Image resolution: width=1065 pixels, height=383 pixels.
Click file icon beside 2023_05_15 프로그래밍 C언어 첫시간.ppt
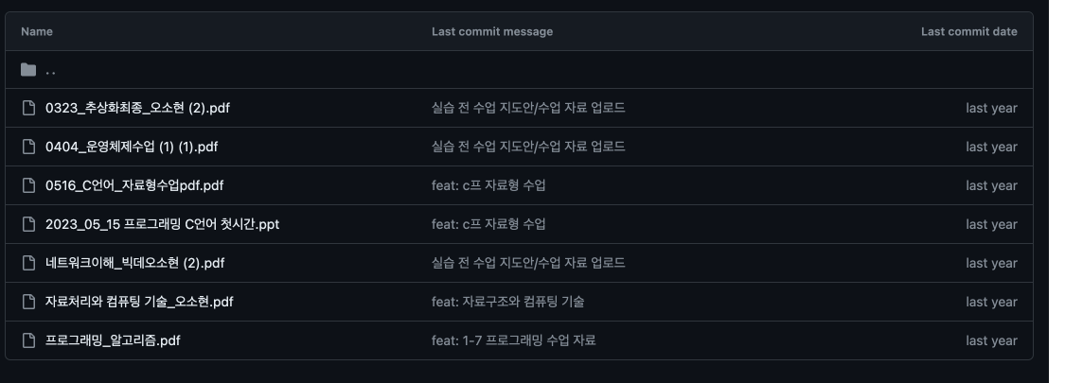[28, 224]
